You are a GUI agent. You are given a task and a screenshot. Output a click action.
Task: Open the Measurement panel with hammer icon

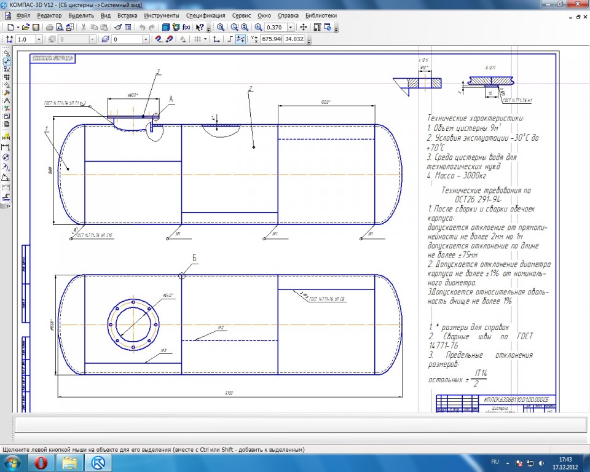(7, 93)
